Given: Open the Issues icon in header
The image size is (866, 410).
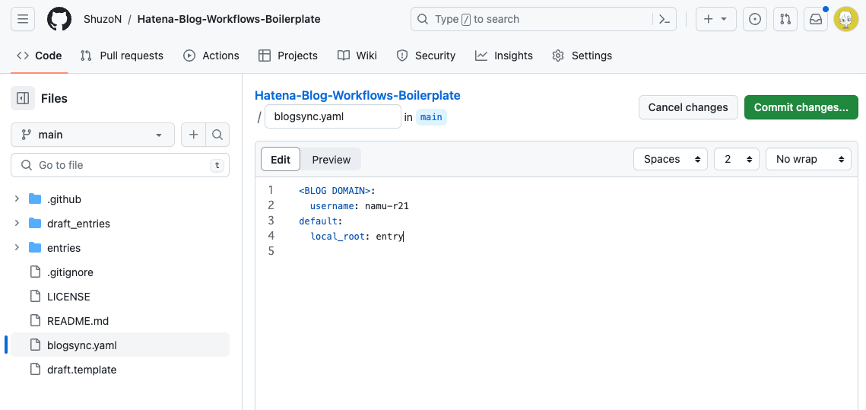Looking at the screenshot, I should [x=755, y=19].
